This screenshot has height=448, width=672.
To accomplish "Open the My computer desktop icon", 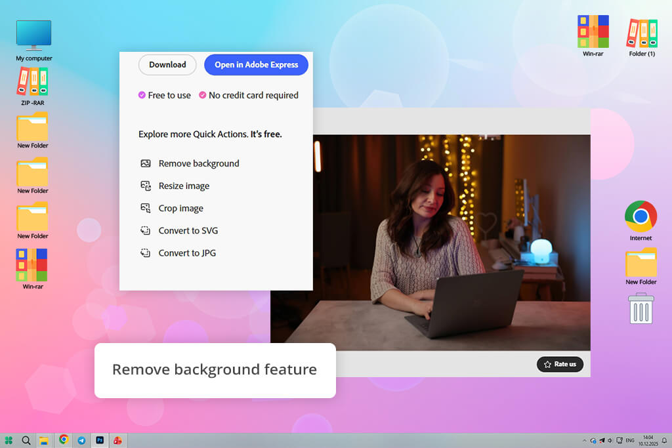I will pos(33,40).
